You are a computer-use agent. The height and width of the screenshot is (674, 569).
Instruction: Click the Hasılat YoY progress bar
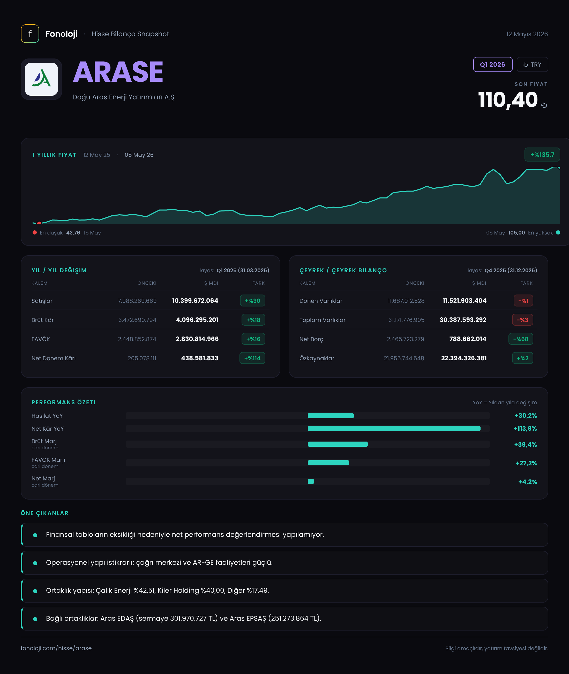[x=308, y=416]
